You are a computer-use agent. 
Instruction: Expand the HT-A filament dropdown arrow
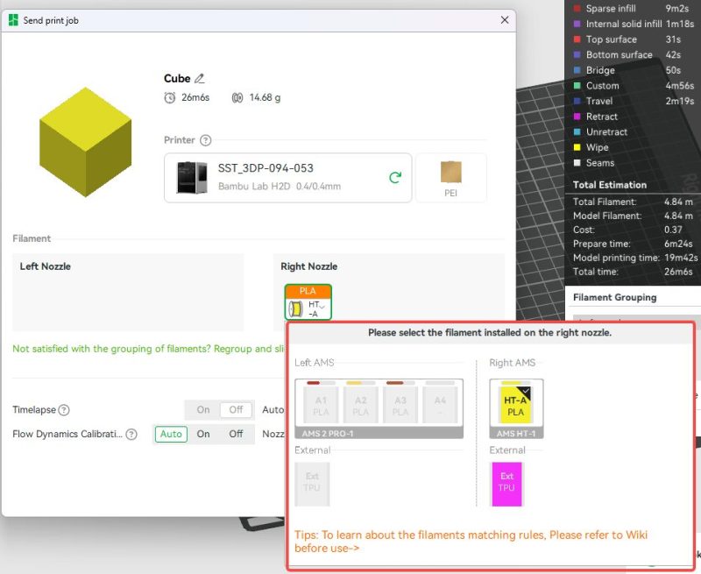[322, 307]
